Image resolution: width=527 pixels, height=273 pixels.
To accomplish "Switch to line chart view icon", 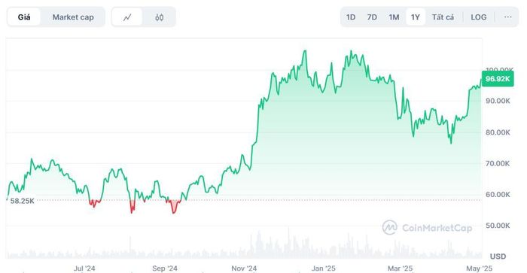I will [x=127, y=17].
